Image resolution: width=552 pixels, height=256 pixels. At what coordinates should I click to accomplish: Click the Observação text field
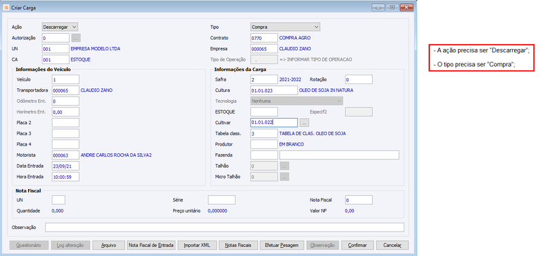click(225, 228)
